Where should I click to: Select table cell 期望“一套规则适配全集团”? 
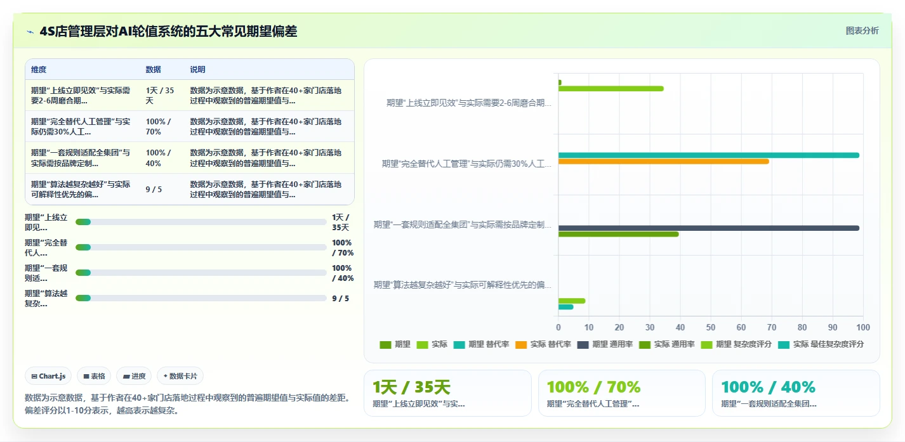click(82, 158)
